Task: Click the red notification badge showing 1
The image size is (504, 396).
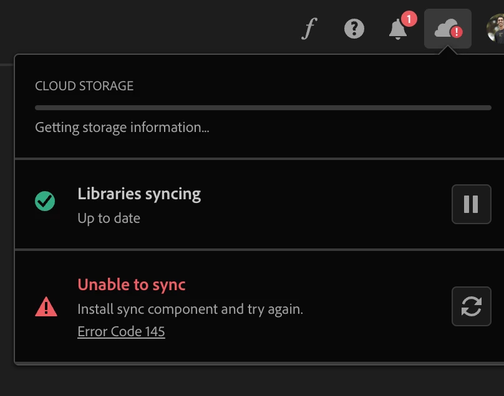Action: pos(409,19)
